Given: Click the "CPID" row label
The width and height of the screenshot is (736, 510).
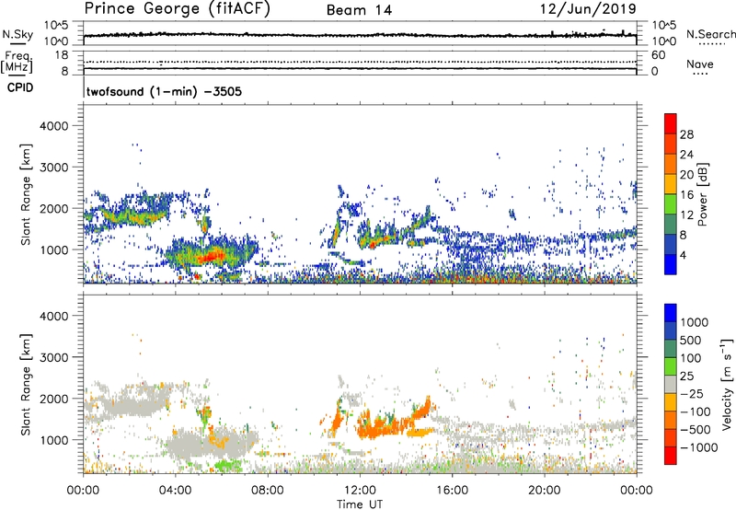Looking at the screenshot, I should 20,87.
